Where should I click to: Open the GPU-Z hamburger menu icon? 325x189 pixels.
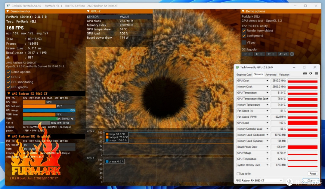point(316,73)
